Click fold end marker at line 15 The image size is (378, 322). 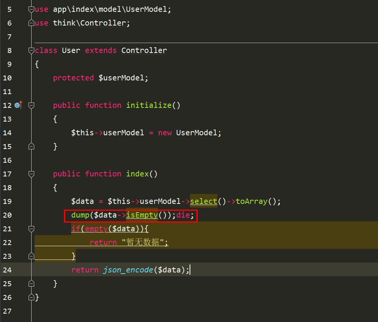tap(31, 146)
